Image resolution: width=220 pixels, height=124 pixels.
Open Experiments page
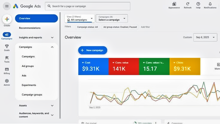29,85
